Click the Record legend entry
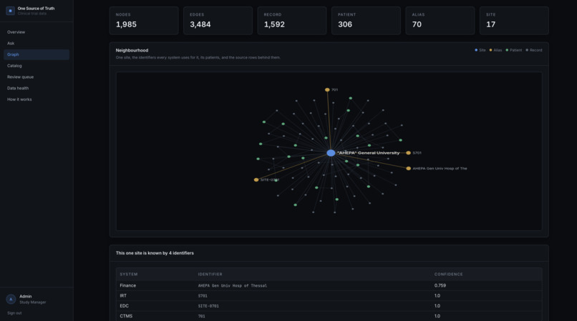577x321 pixels. (534, 50)
